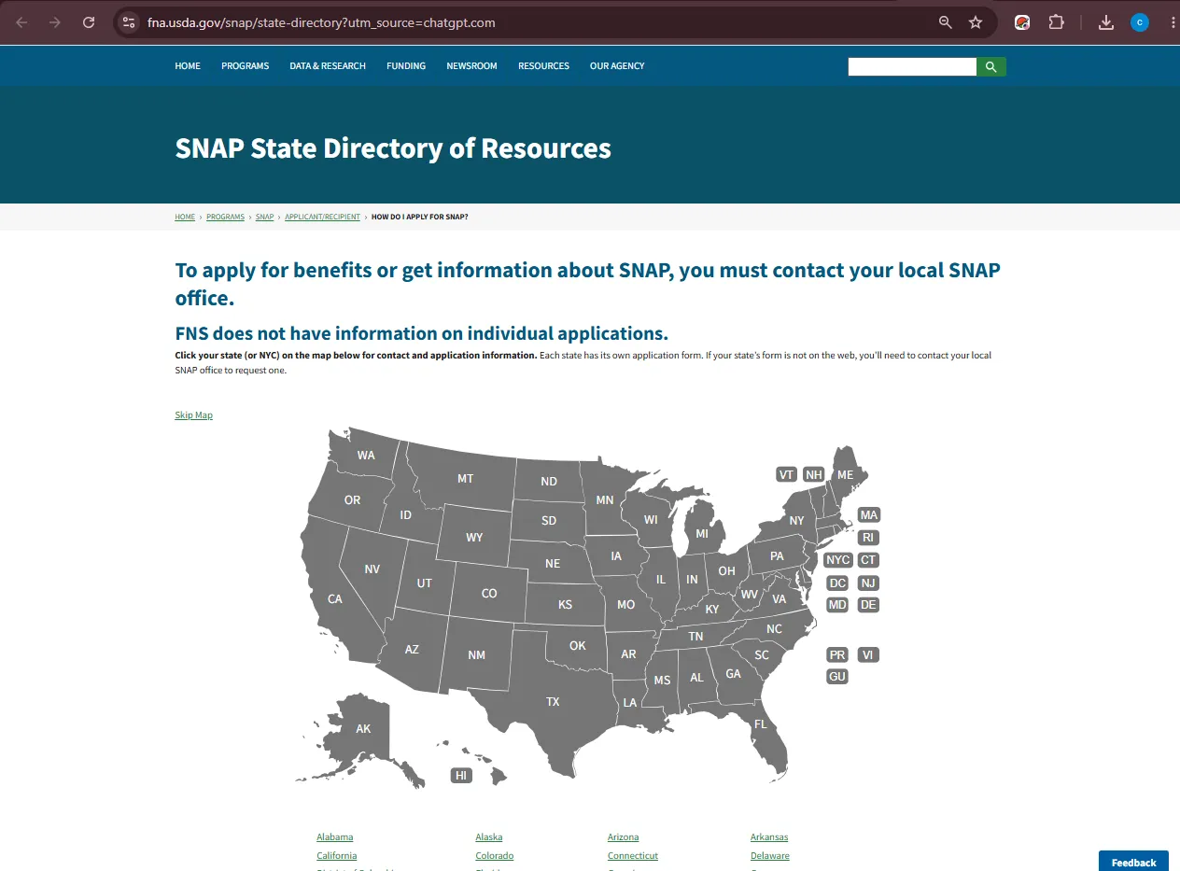
Task: Select Georgia (GA) on the map
Action: [x=733, y=673]
